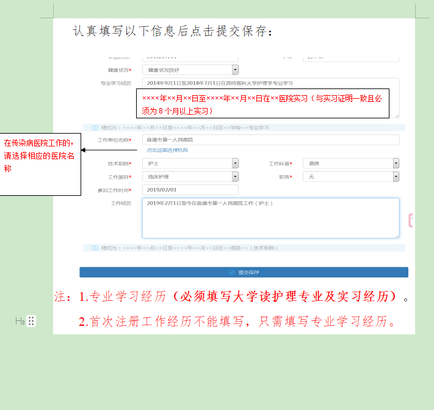Image resolution: width=434 pixels, height=410 pixels.
Task: Click the pink tab at right page edge
Action: coord(411,220)
